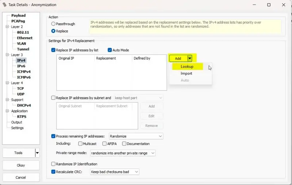Collapse the Application tree node

(7, 111)
